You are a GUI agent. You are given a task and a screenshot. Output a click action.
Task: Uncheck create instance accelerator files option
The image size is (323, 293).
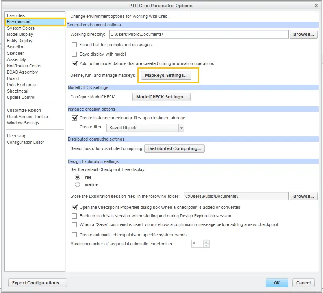point(74,118)
